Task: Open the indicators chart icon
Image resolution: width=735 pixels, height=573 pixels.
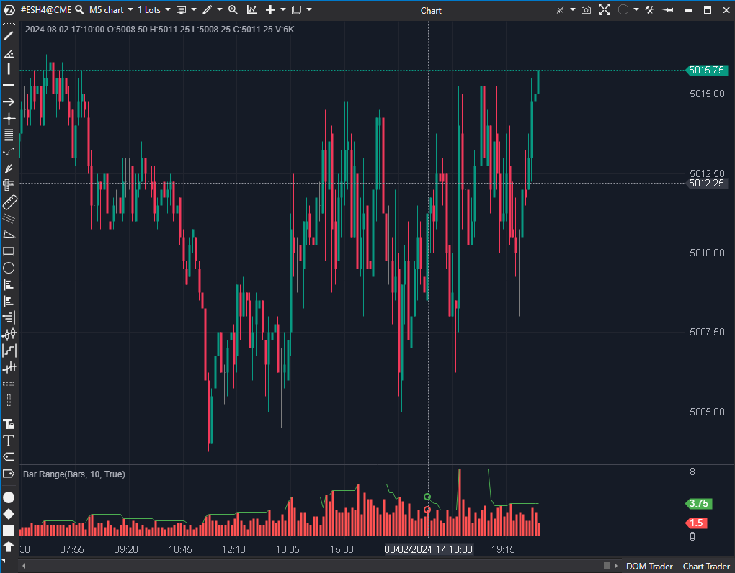Action: 251,10
